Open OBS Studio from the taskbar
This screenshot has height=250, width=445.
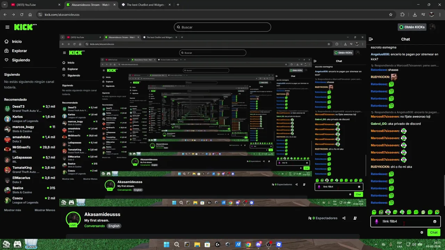pyautogui.click(x=268, y=244)
